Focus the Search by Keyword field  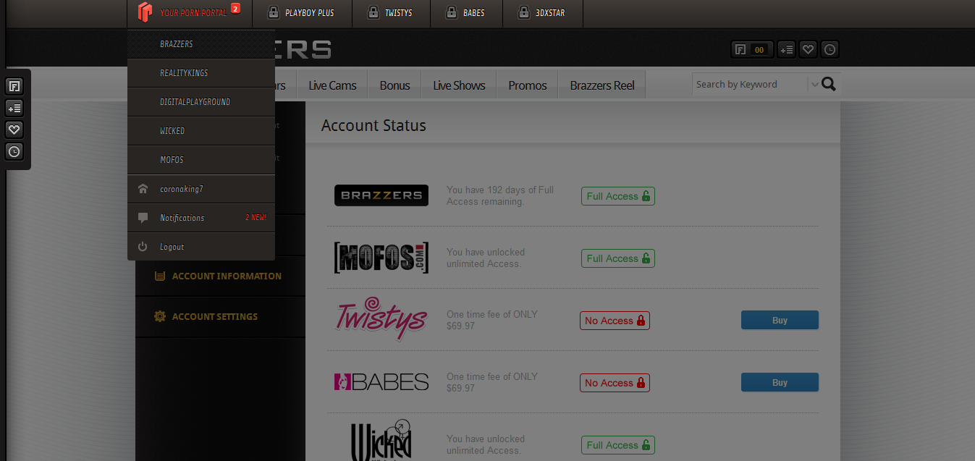pyautogui.click(x=749, y=84)
